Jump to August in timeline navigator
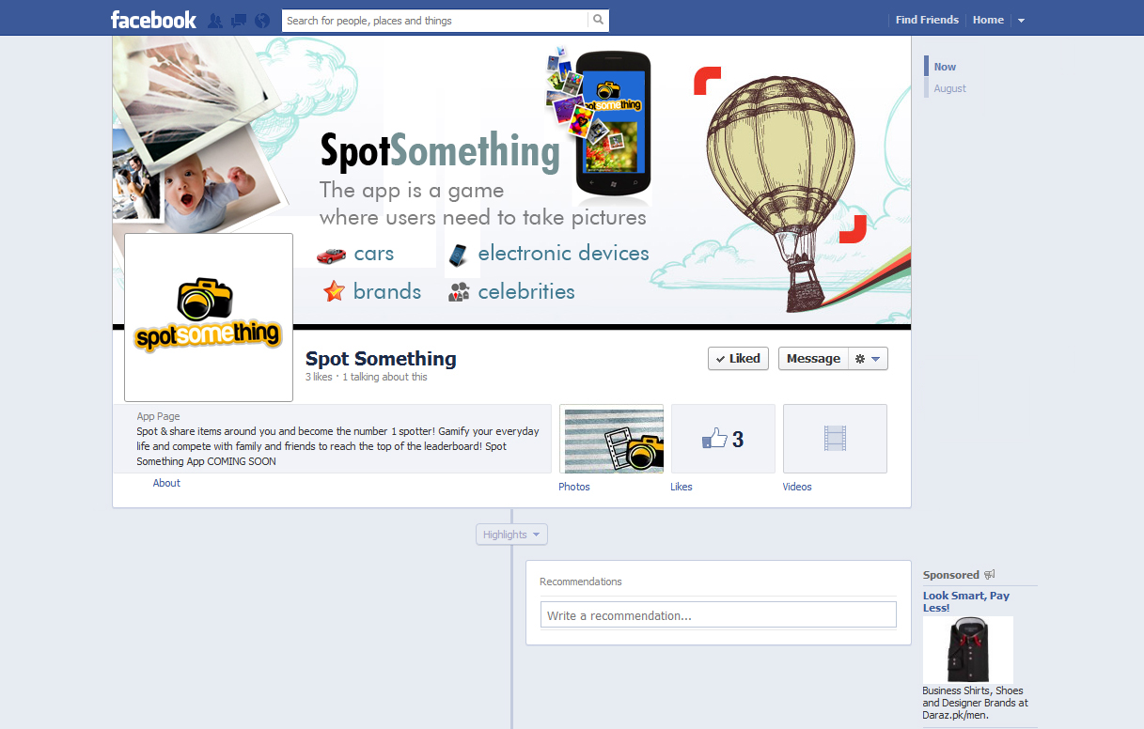 pyautogui.click(x=949, y=88)
